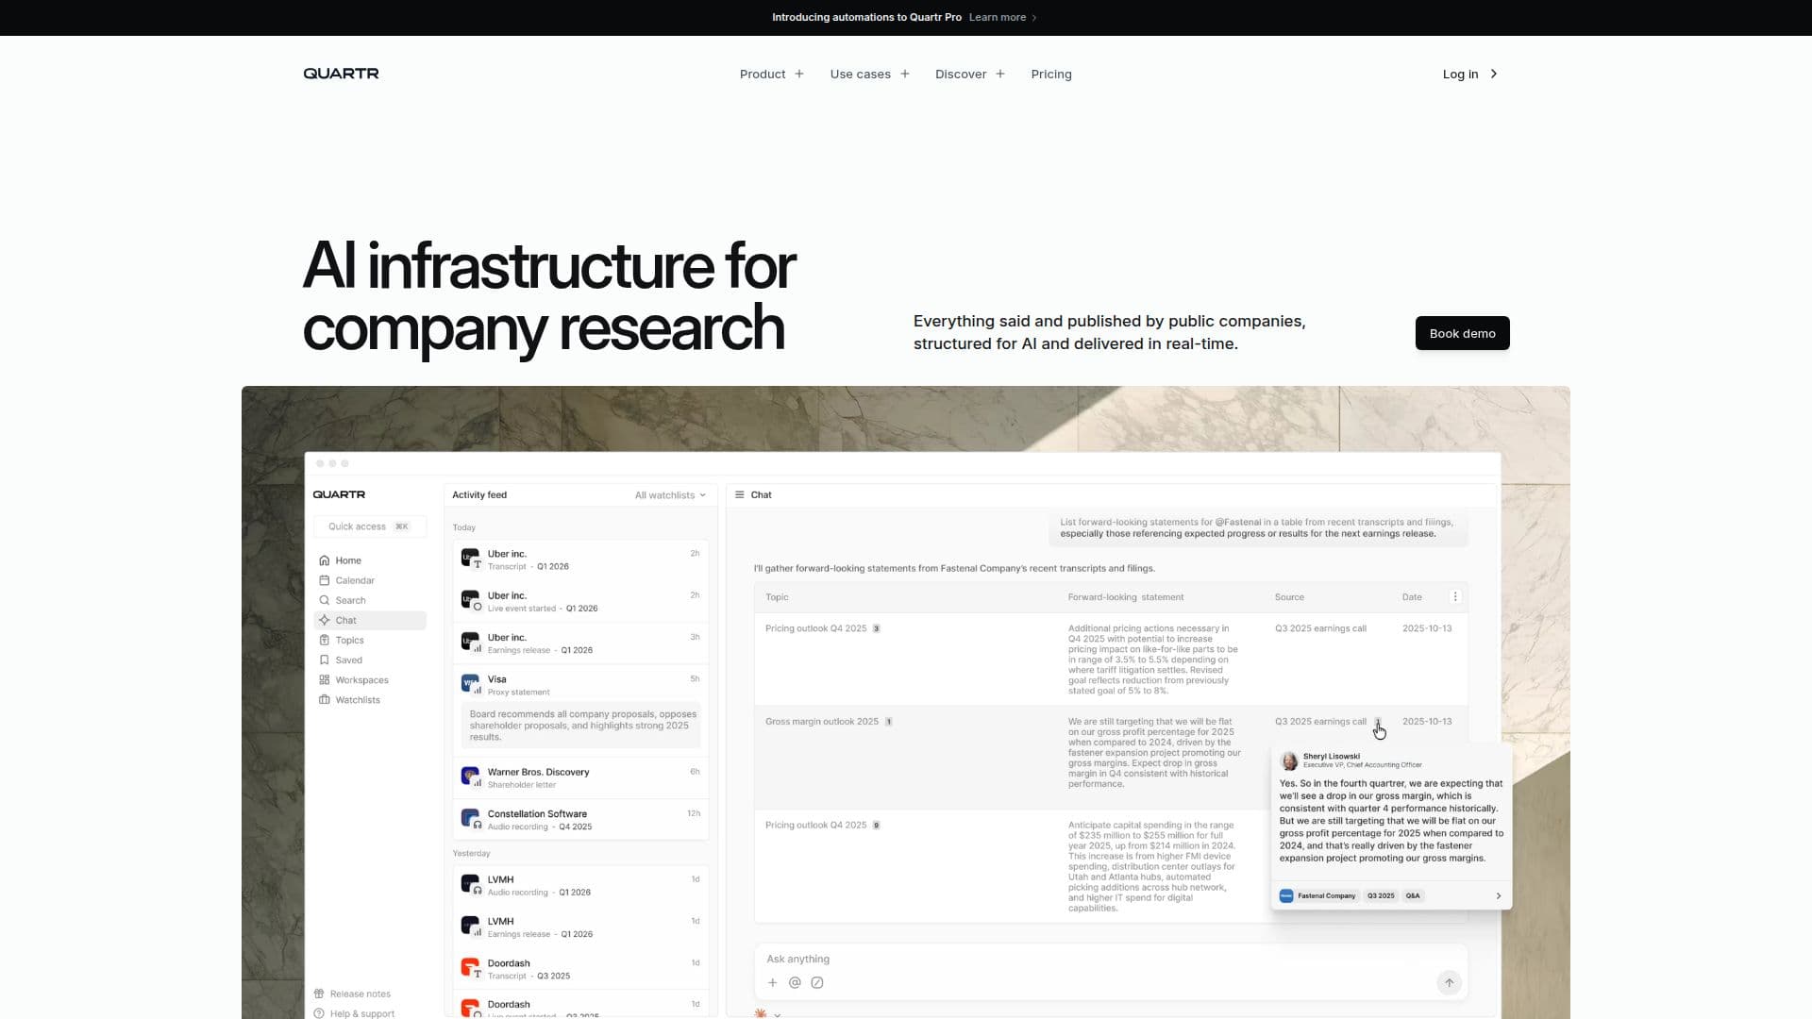Image resolution: width=1812 pixels, height=1019 pixels.
Task: Click the Quick access search field
Action: tap(369, 526)
